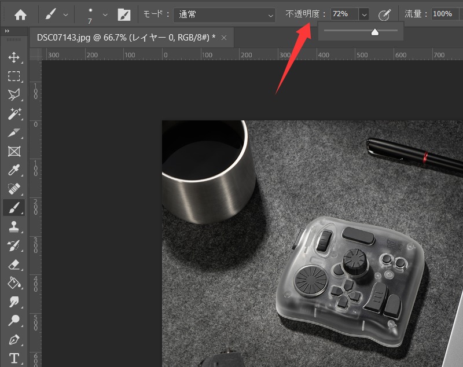Activate the Magic Wand tool
The height and width of the screenshot is (367, 463).
click(x=14, y=113)
